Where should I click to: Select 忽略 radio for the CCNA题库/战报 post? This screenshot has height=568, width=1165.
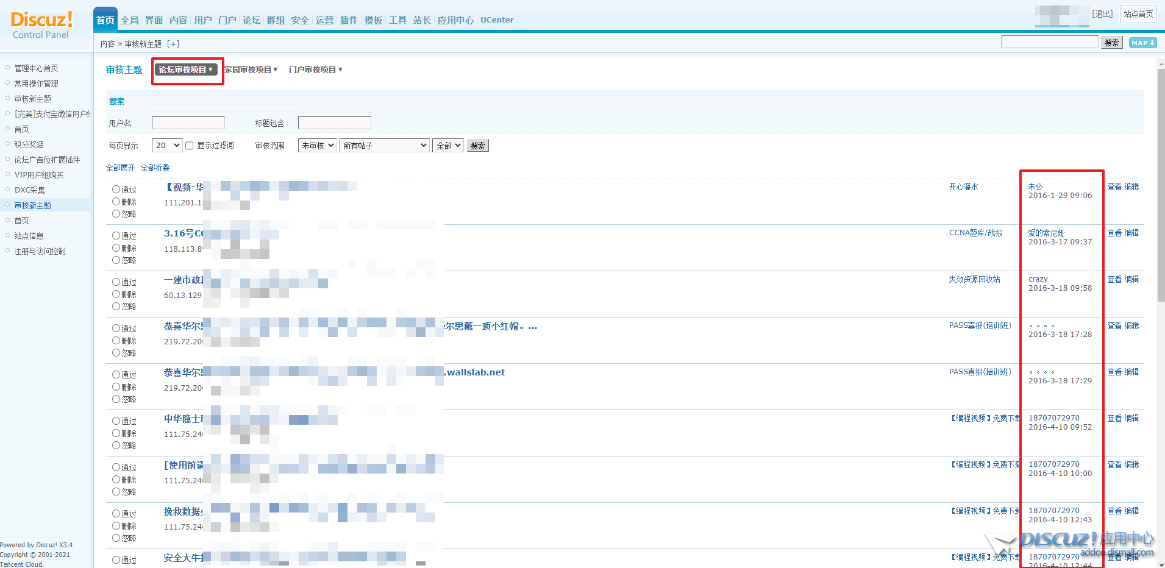point(116,260)
